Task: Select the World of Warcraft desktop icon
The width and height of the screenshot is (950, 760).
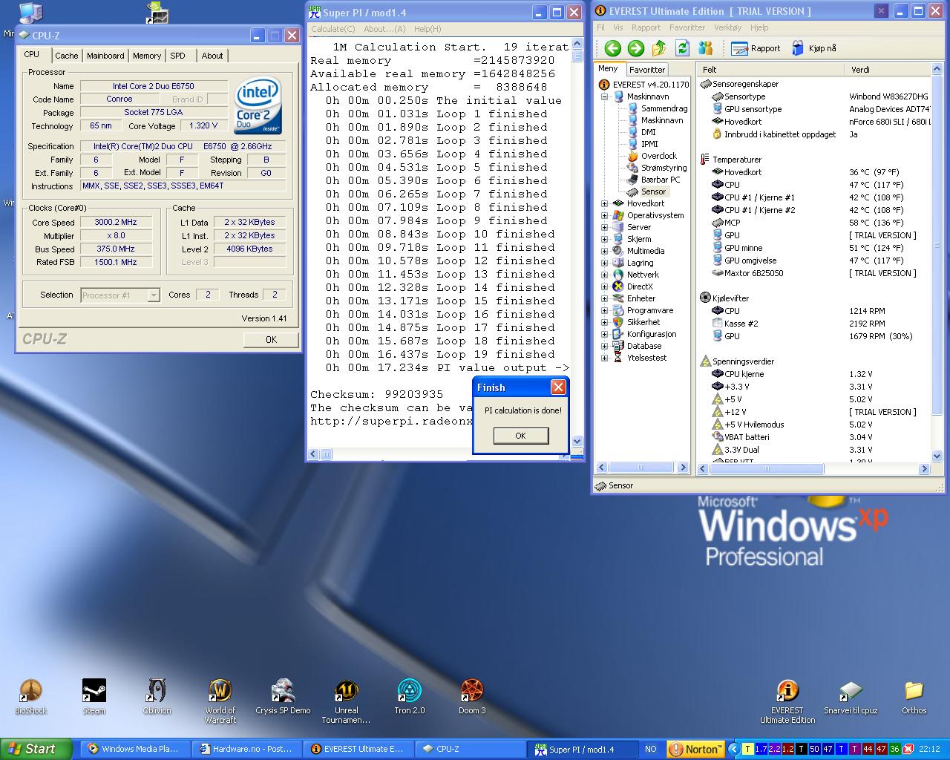Action: pyautogui.click(x=220, y=701)
